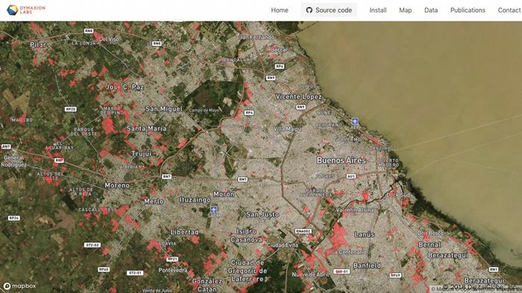Click the Morón map label
The height and width of the screenshot is (293, 522).
click(224, 194)
